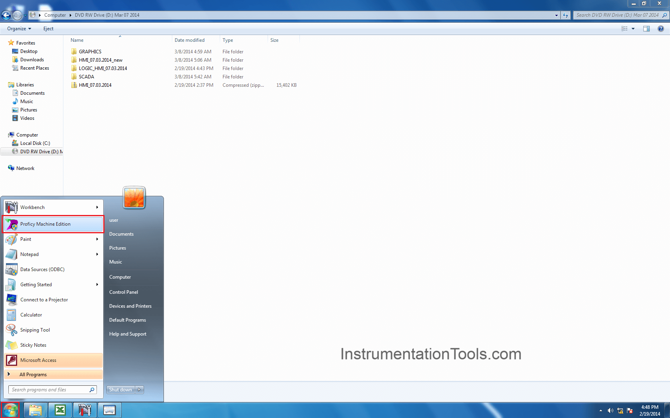Image resolution: width=670 pixels, height=418 pixels.
Task: Open Help and Support
Action: click(x=128, y=334)
